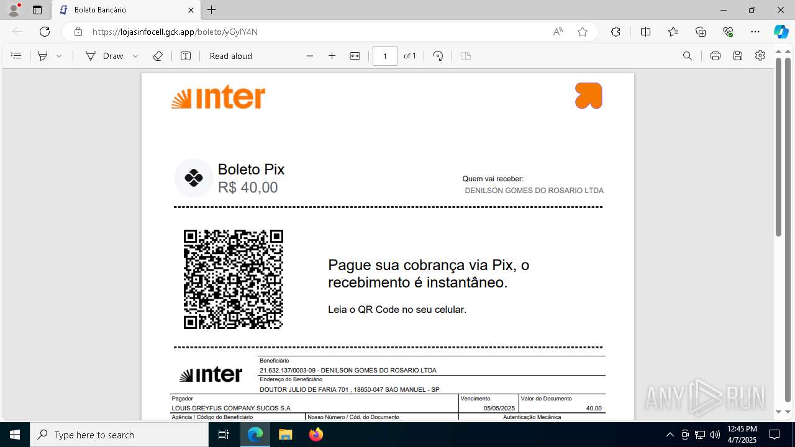The image size is (795, 447).
Task: Click 'DENILSON GOMES DO ROSARIO LTDA' receiver name
Action: point(534,191)
